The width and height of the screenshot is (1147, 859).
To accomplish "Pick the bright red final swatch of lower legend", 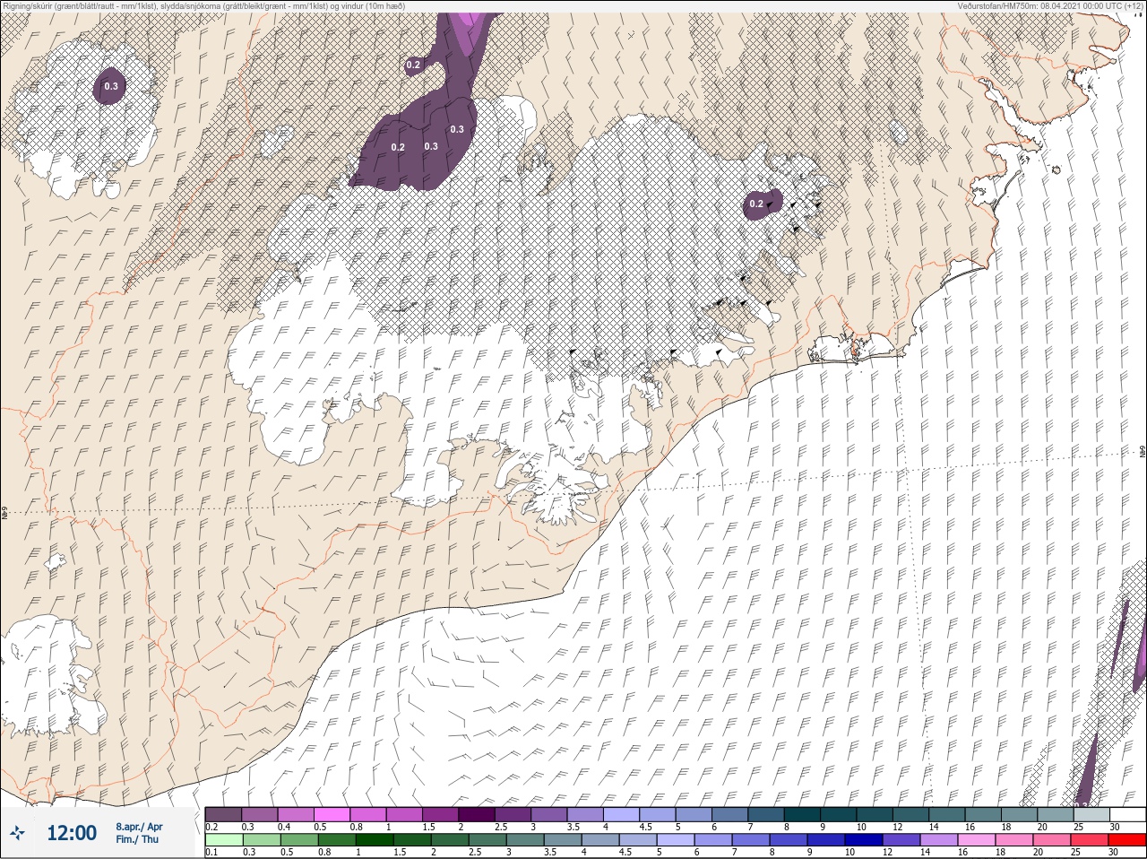I will [1126, 840].
